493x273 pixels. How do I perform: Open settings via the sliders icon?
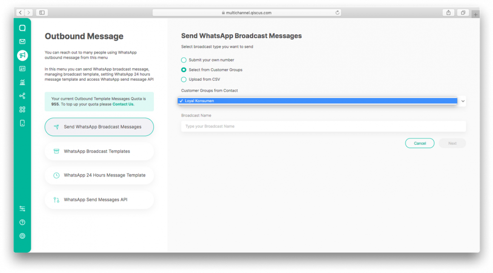[22, 208]
